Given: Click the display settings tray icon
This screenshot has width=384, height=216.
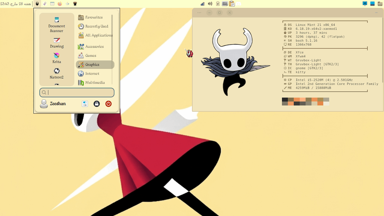Looking at the screenshot, I should click(x=225, y=4).
